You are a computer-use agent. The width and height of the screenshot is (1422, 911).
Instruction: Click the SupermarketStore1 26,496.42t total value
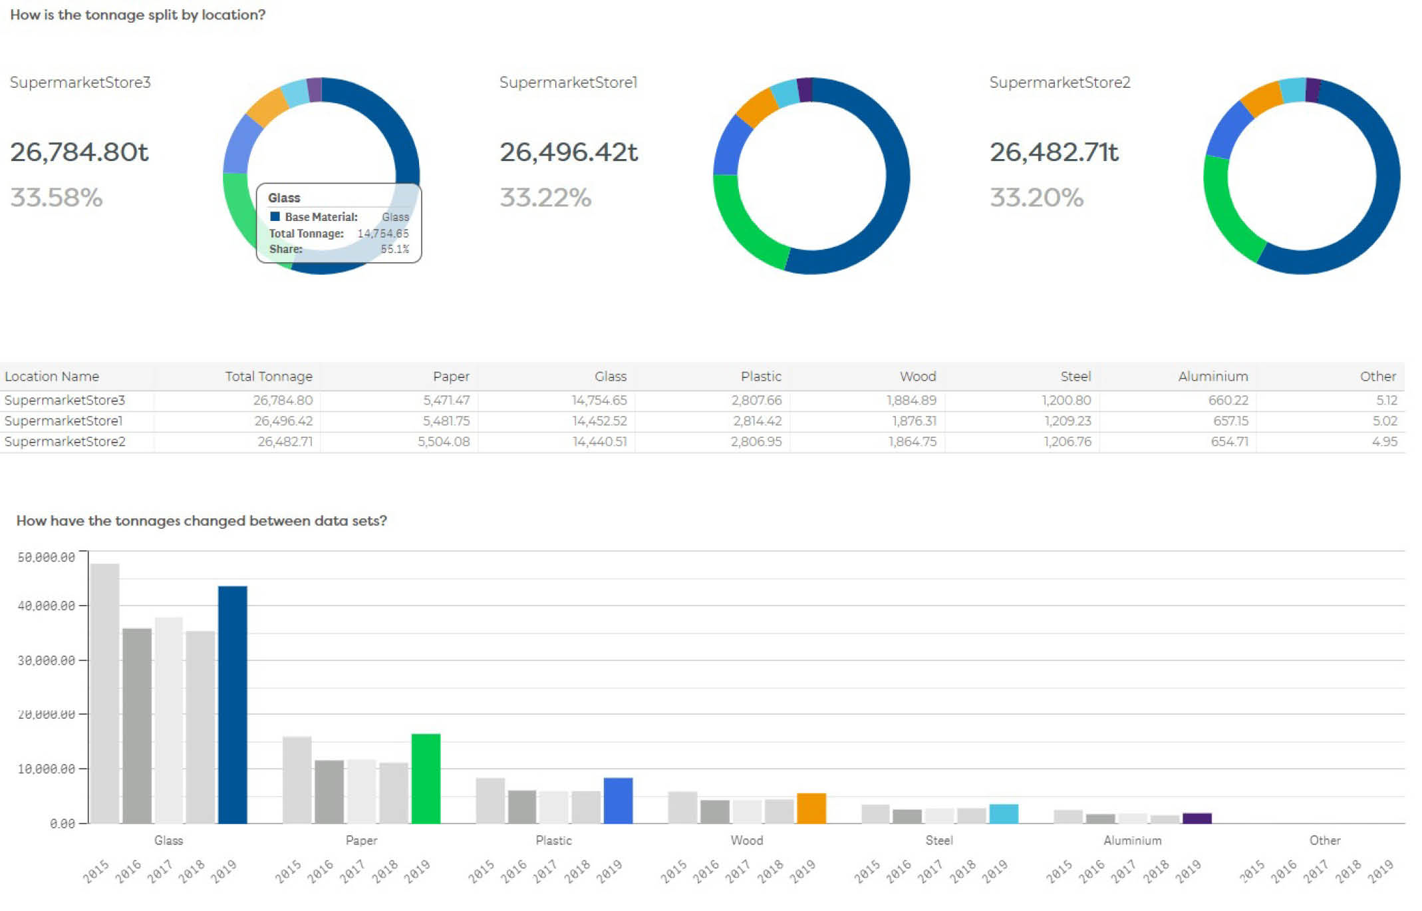coord(568,152)
